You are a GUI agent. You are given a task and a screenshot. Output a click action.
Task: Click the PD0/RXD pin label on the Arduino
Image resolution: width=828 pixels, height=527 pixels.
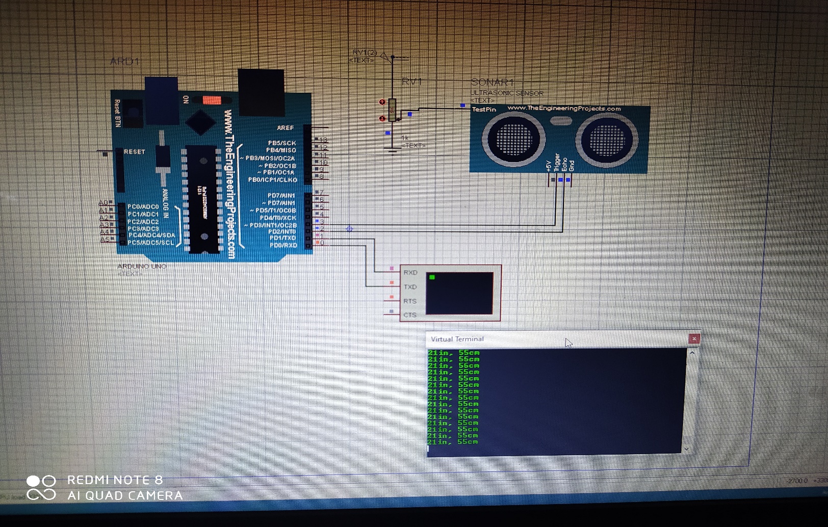283,245
